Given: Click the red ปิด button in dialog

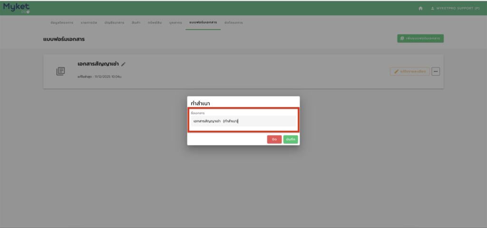Looking at the screenshot, I should (274, 139).
